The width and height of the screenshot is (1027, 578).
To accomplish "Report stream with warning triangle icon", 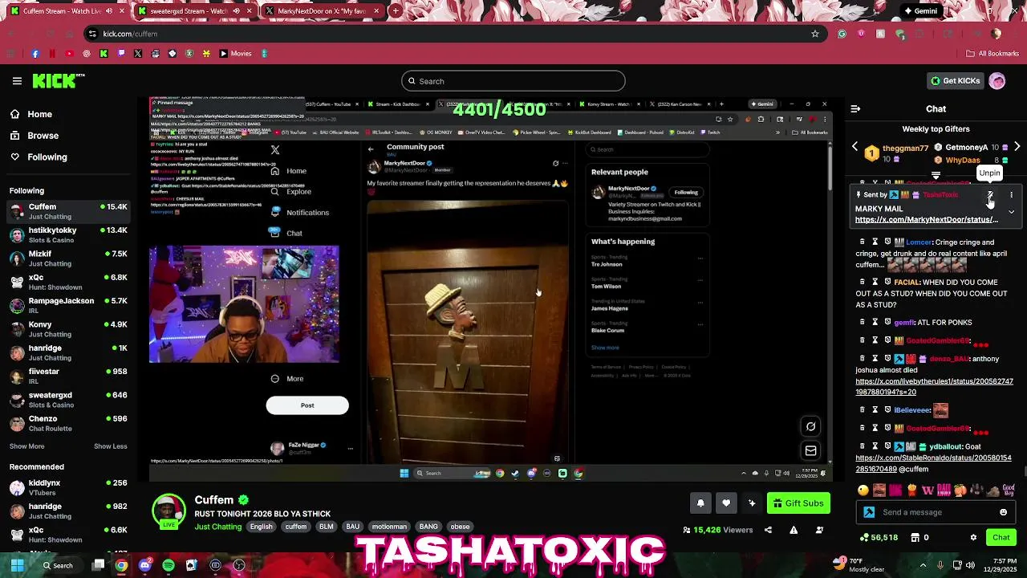I will (794, 530).
